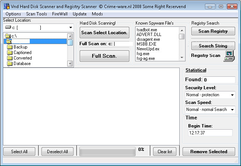Image resolution: width=241 pixels, height=166 pixels.
Task: Open the Options menu
Action: click(13, 14)
